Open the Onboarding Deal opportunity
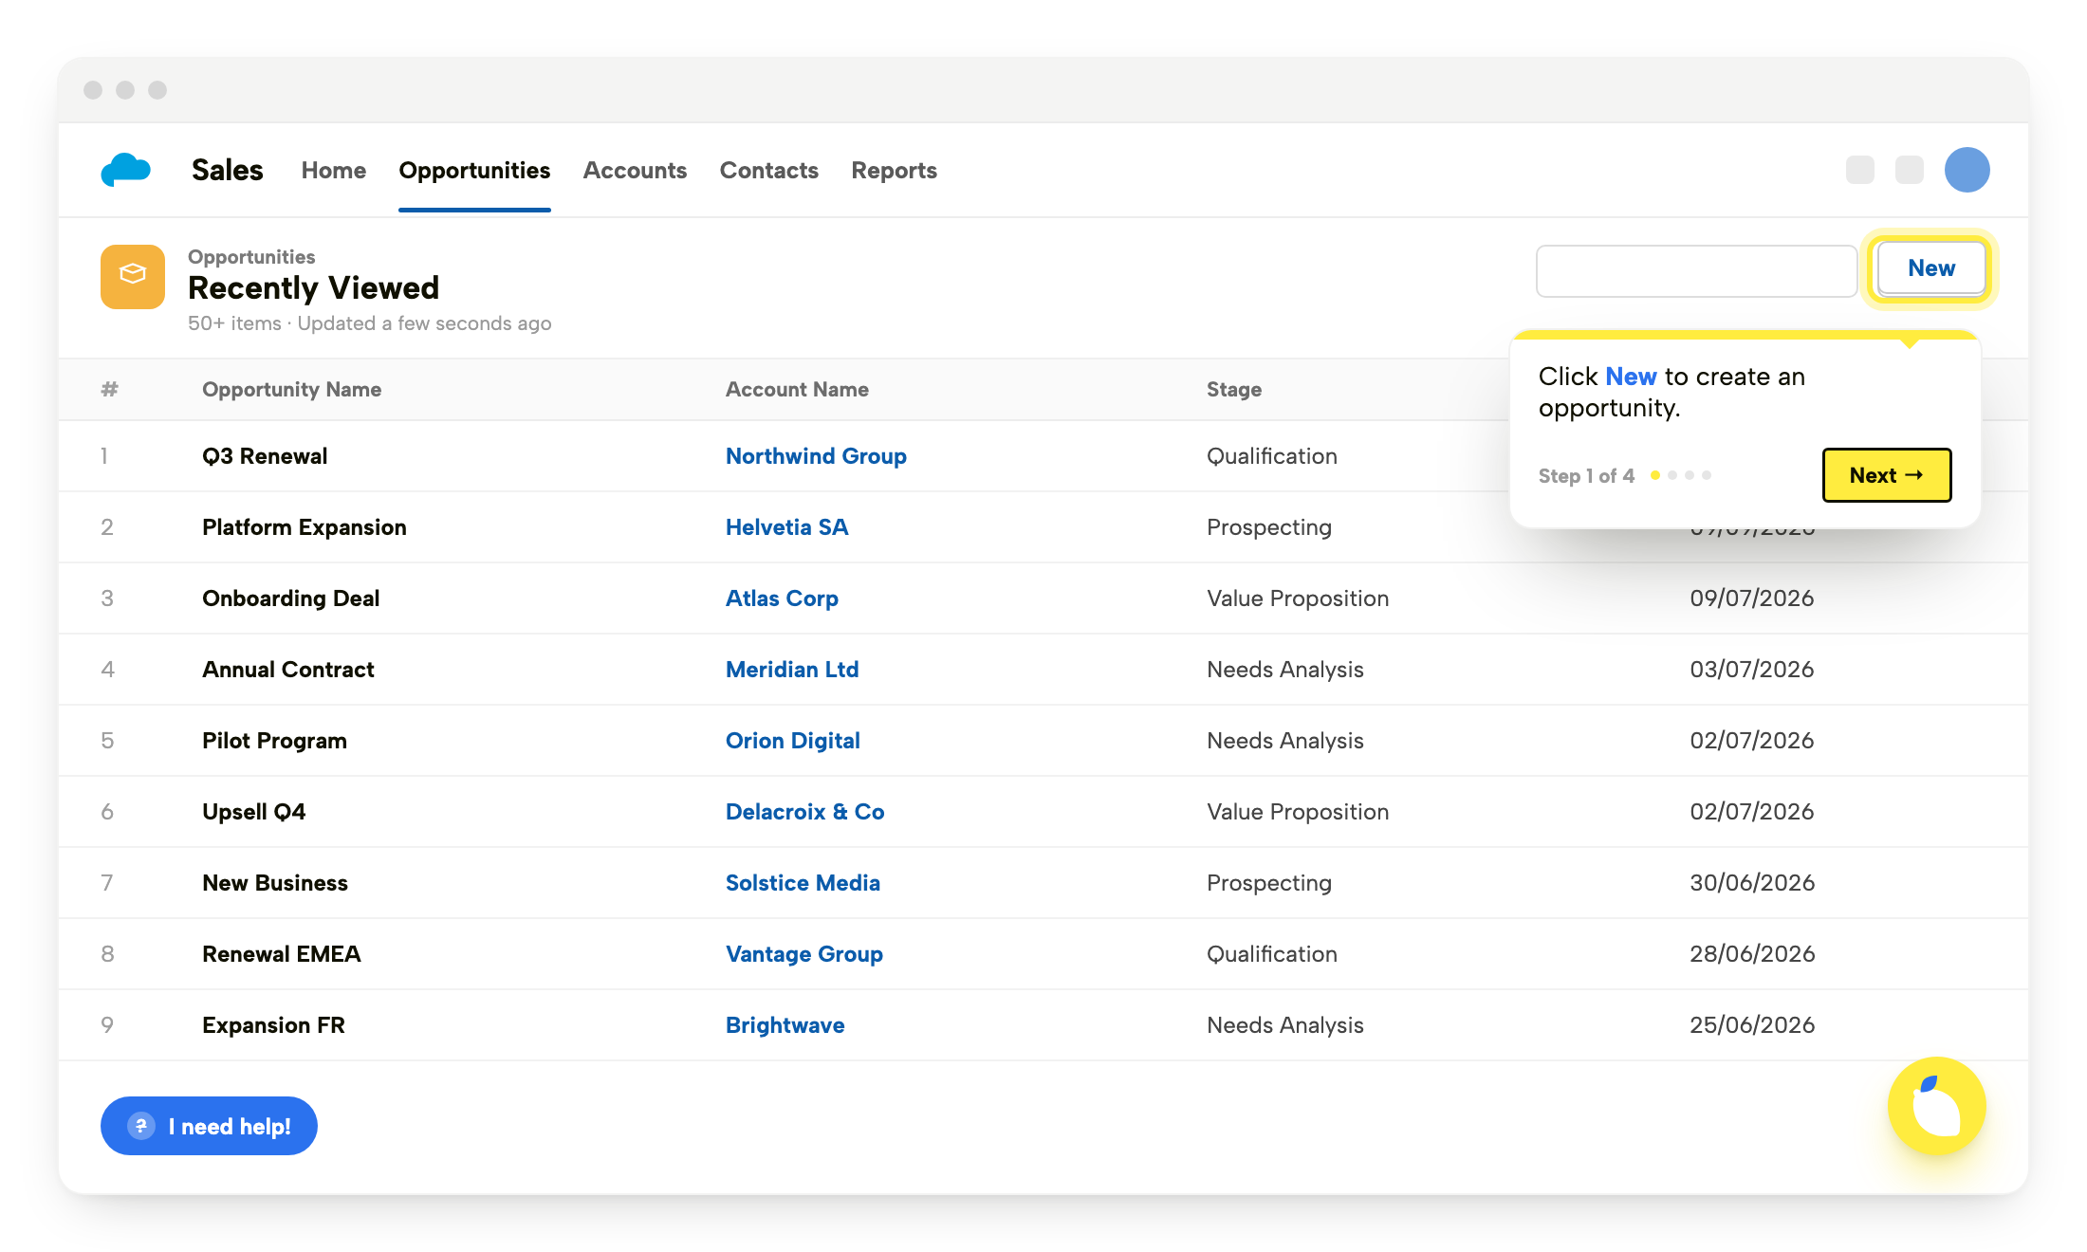 pos(291,598)
